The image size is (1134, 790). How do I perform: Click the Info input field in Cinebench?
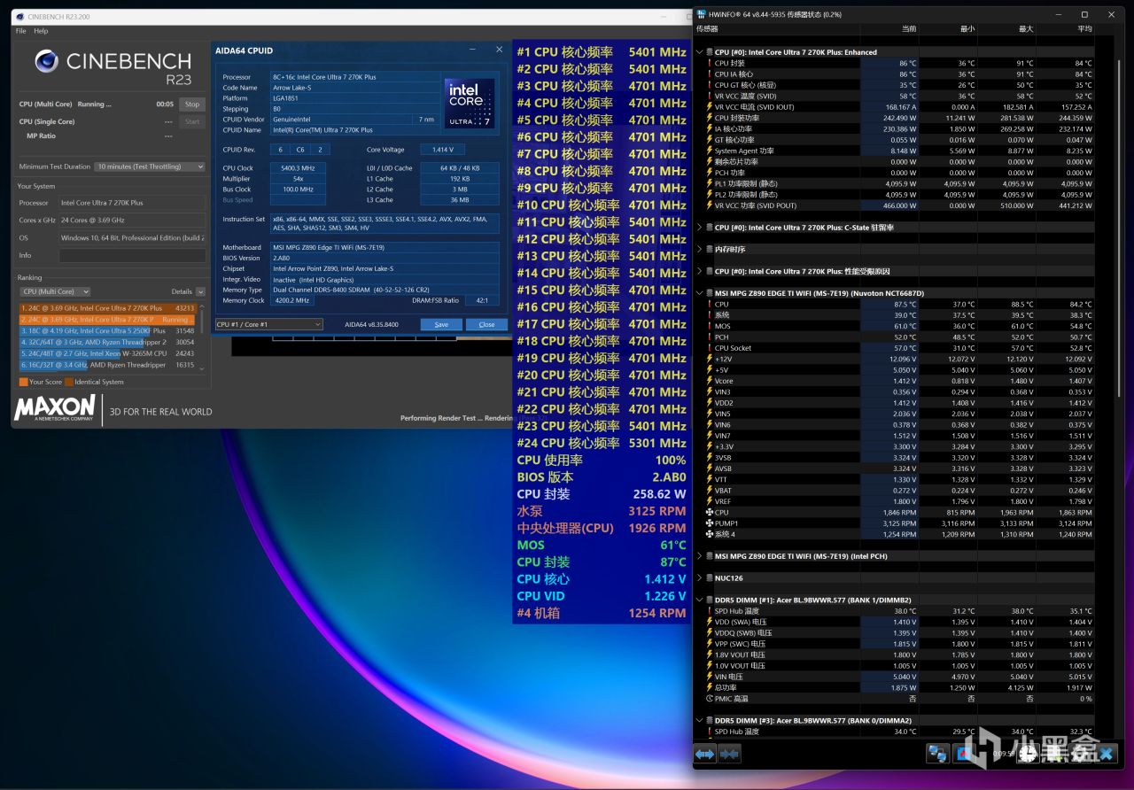[132, 256]
